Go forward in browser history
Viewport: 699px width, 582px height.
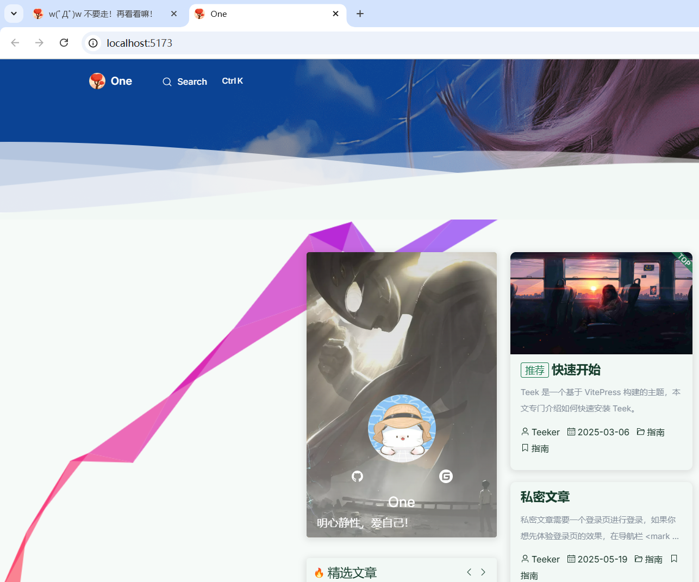click(x=39, y=43)
